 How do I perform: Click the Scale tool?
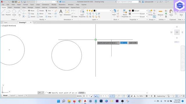pos(40,17)
